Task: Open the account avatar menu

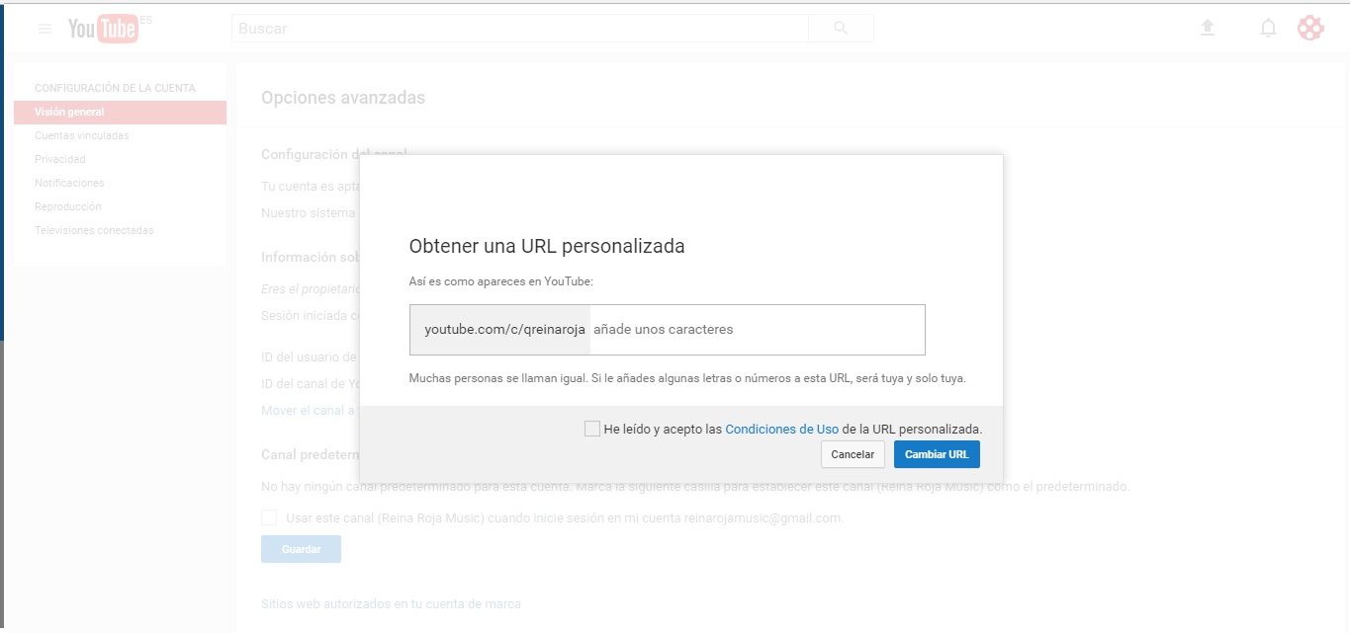Action: pyautogui.click(x=1310, y=28)
